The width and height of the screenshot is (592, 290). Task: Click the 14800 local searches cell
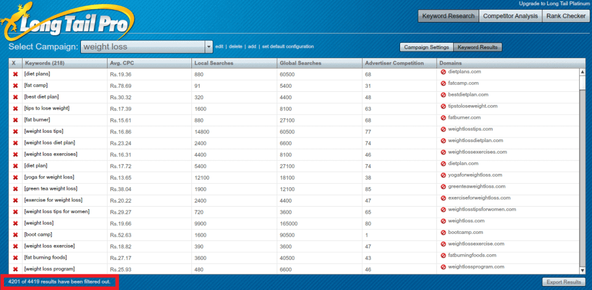point(234,132)
